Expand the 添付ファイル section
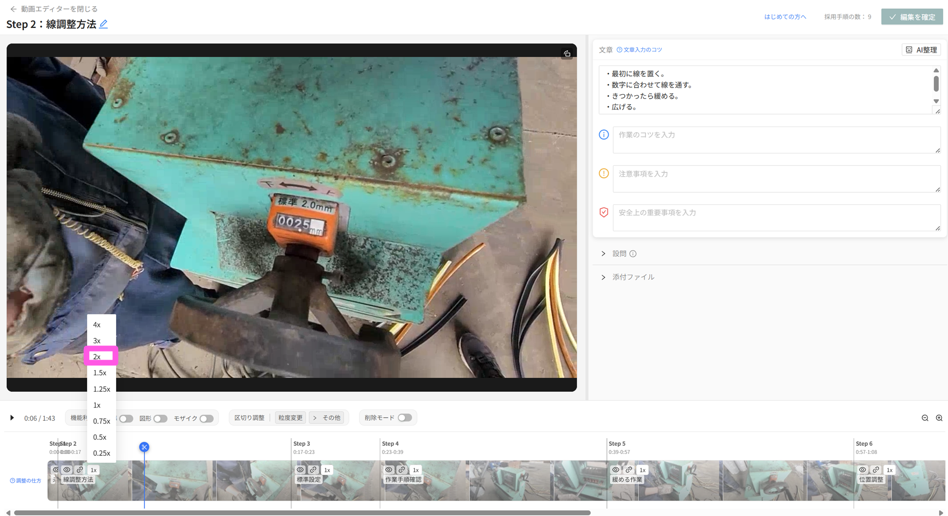 pyautogui.click(x=603, y=277)
